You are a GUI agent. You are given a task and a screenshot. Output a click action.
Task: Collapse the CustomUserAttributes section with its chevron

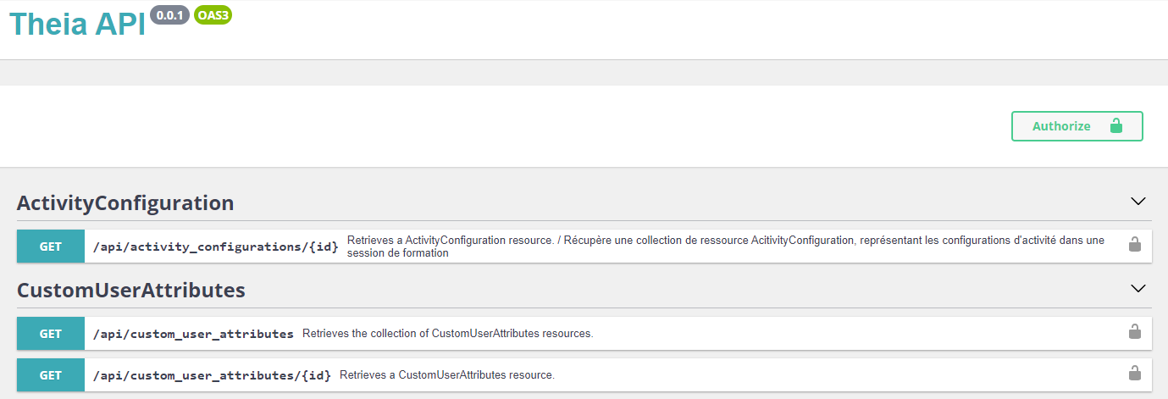[1138, 289]
